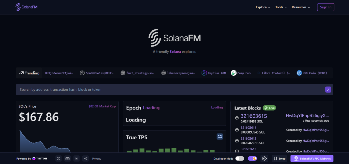349x164 pixels.
Task: Click the large SolanaFM center logo
Action: tap(174, 38)
